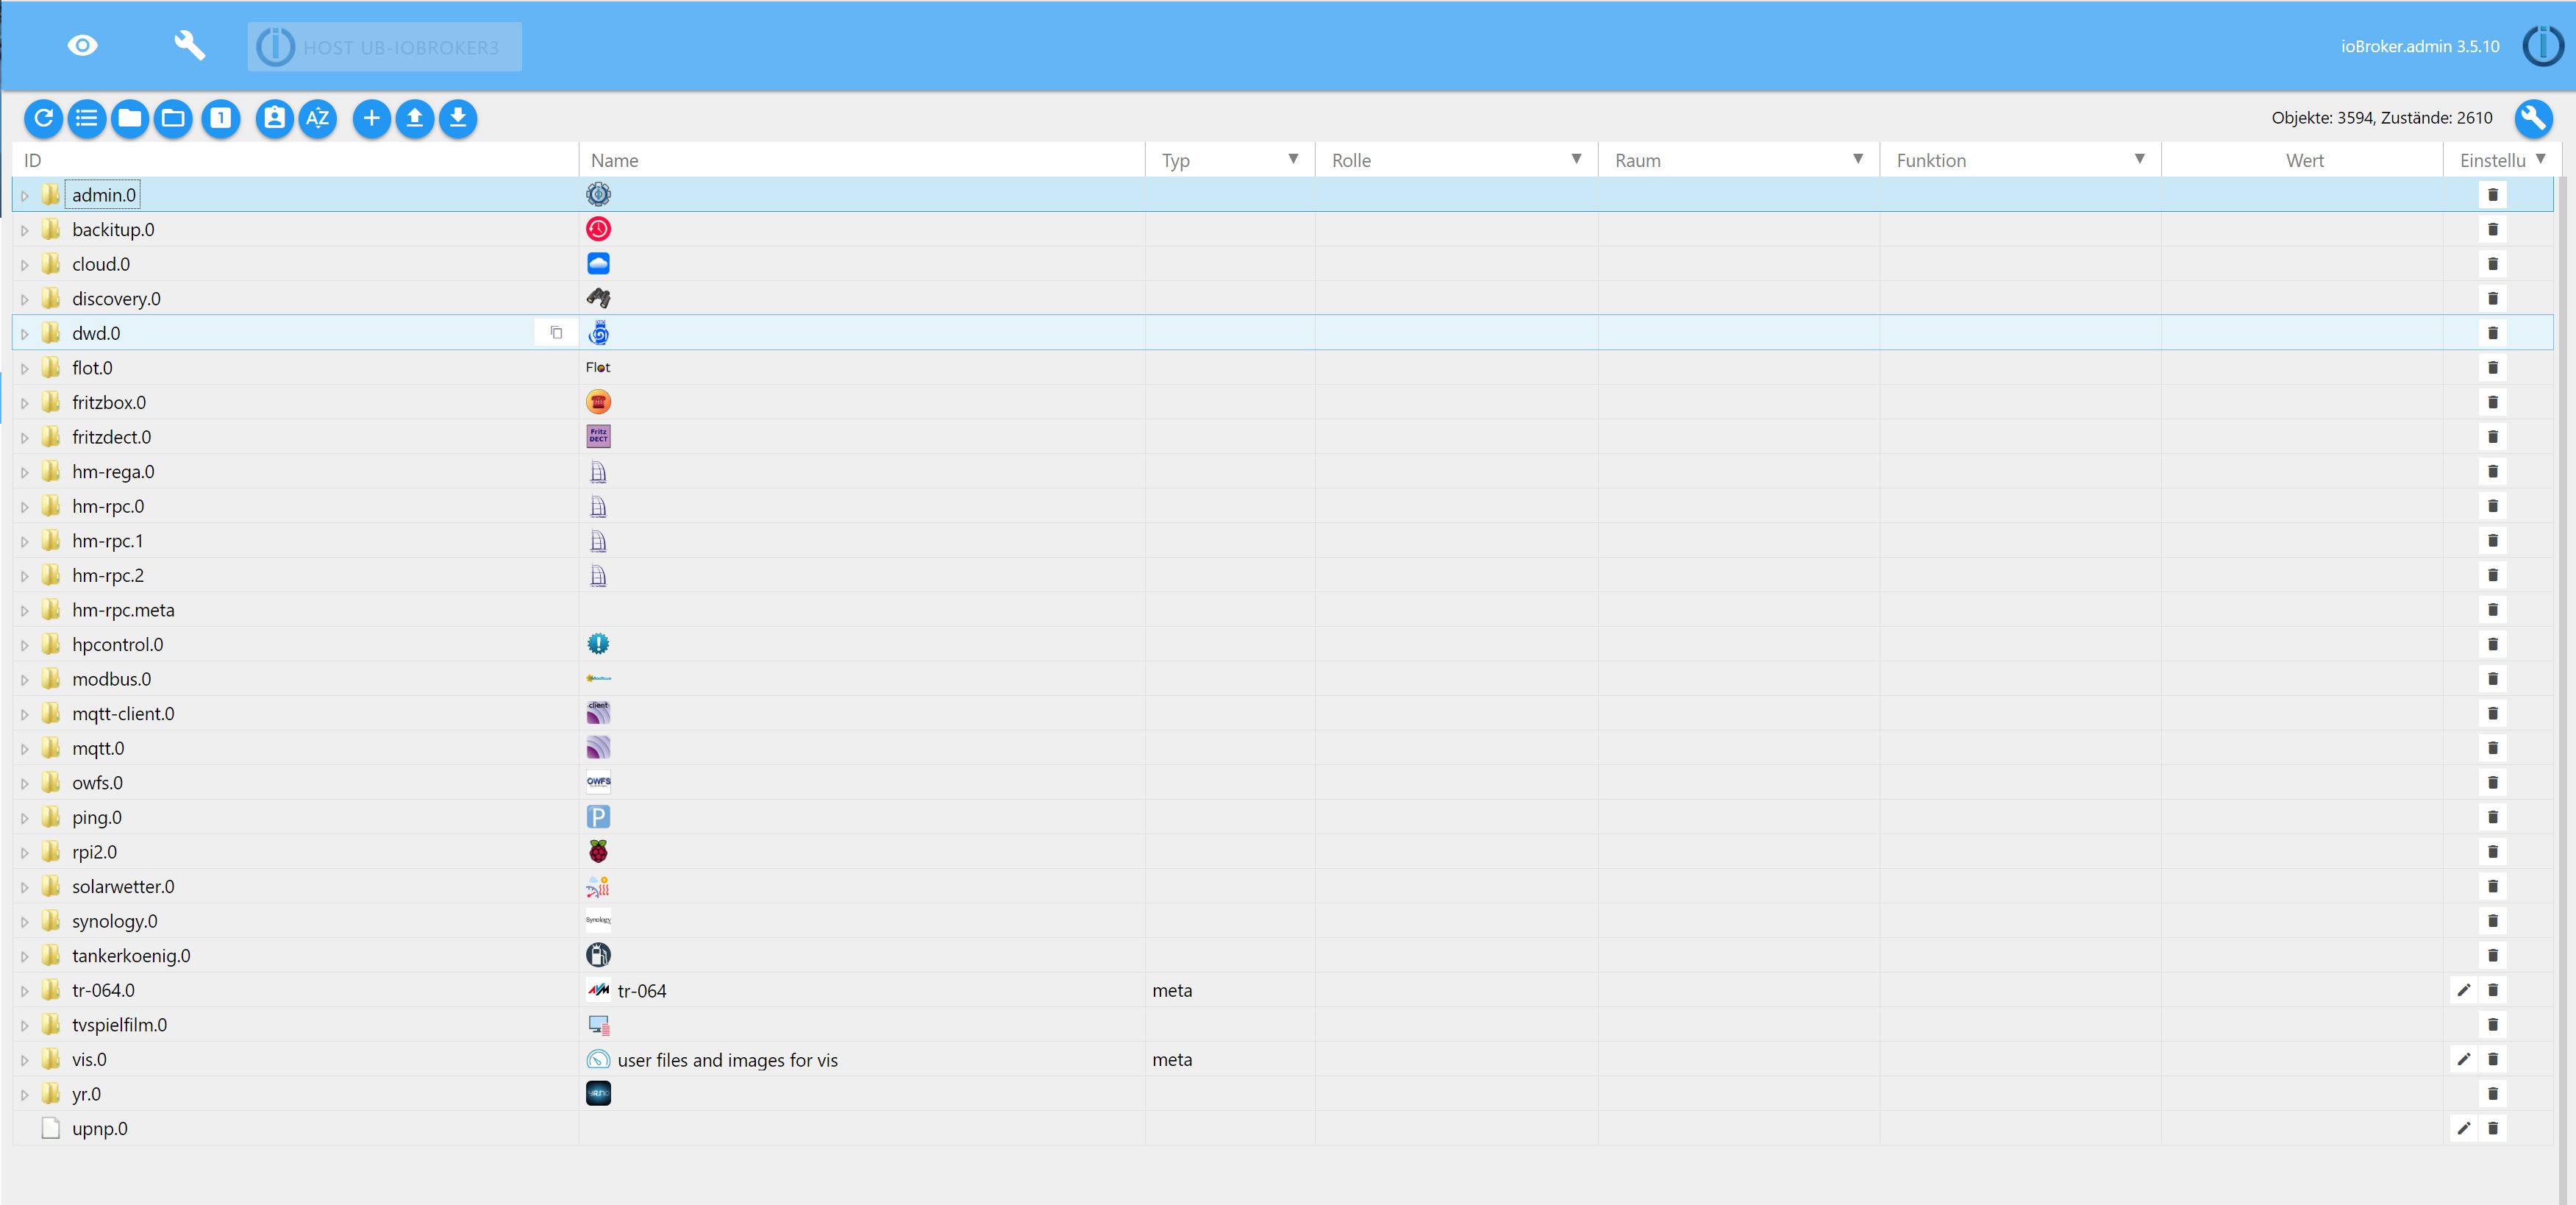Open the Typ column filter dropdown
This screenshot has width=2576, height=1205.
(x=1293, y=160)
